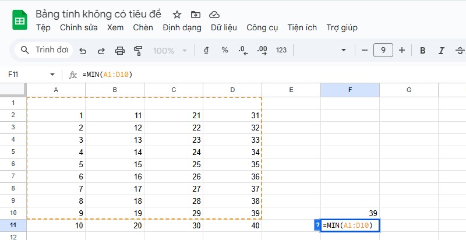Viewport: 466px width, 240px height.
Task: Print the spreadsheet
Action: click(120, 51)
